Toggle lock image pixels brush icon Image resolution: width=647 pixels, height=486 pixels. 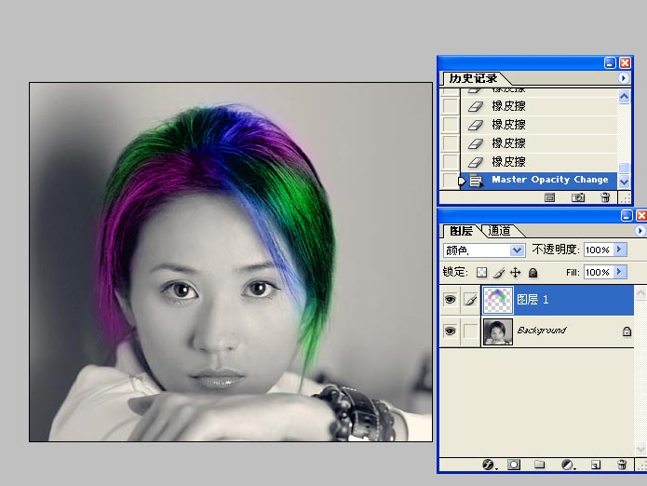pos(498,272)
